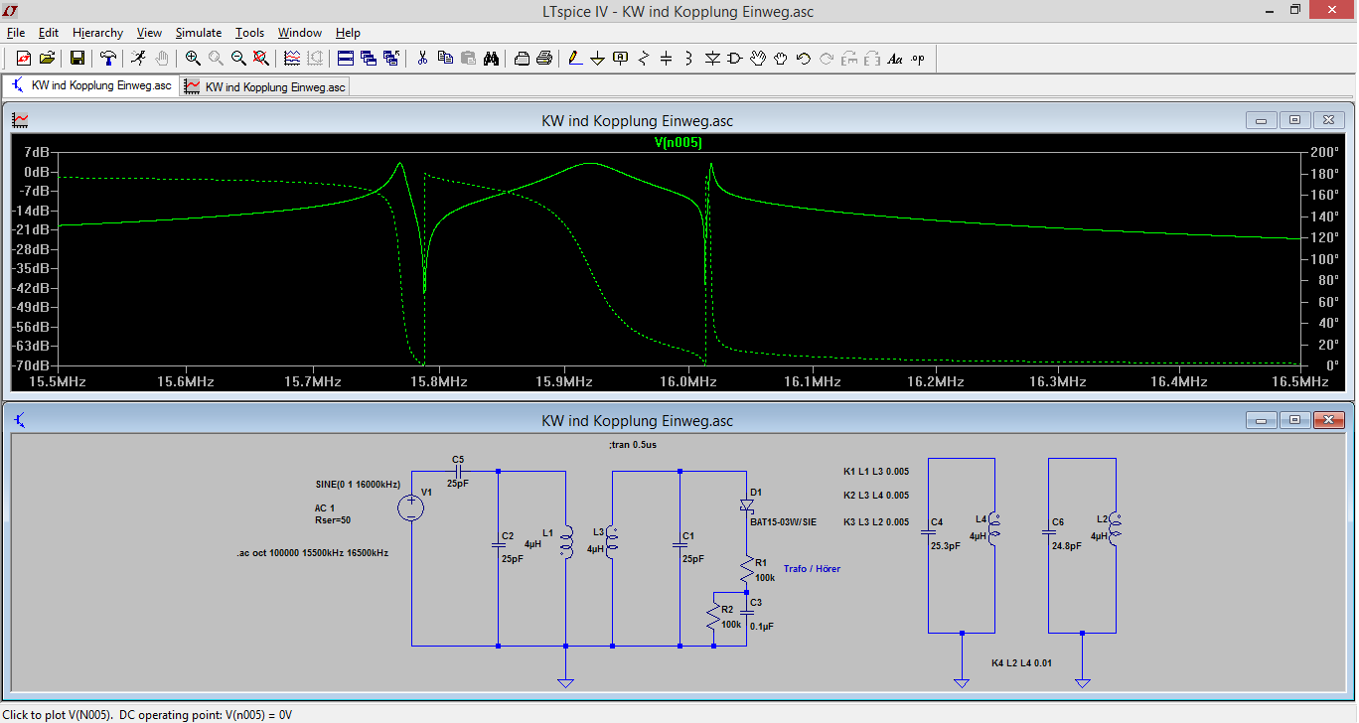This screenshot has width=1359, height=723.
Task: Select the Draw Wire pencil tool
Action: click(575, 59)
